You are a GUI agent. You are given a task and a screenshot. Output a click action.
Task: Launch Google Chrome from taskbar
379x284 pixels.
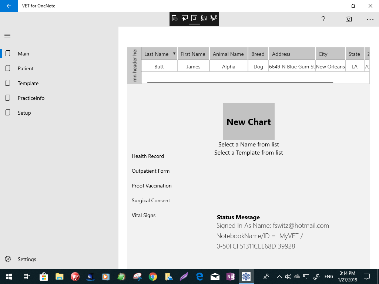click(153, 277)
